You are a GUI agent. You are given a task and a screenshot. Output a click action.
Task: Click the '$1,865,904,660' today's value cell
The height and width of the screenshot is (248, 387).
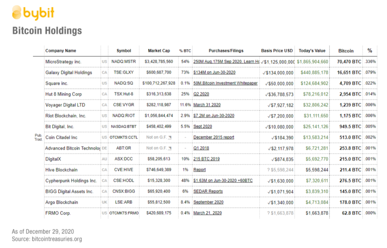tap(313, 62)
